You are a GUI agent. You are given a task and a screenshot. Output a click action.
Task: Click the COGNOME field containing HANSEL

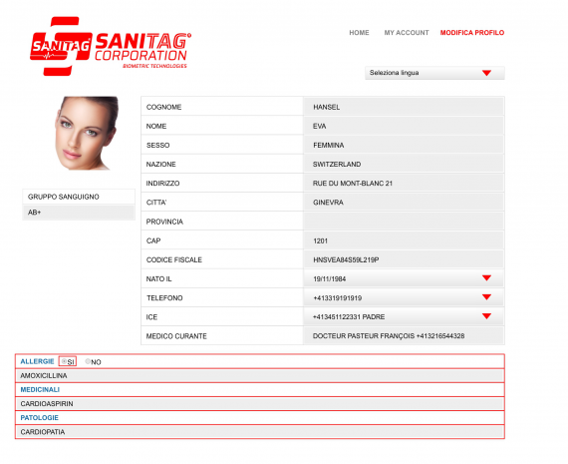(x=404, y=107)
